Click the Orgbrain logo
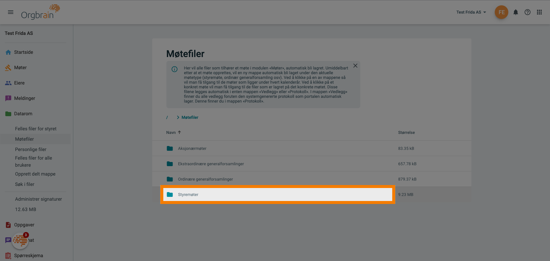 pos(40,12)
